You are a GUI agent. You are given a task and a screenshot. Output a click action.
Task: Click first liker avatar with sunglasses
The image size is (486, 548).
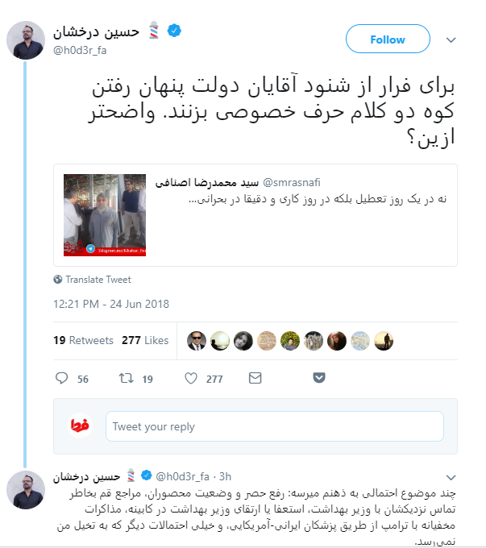(x=197, y=341)
